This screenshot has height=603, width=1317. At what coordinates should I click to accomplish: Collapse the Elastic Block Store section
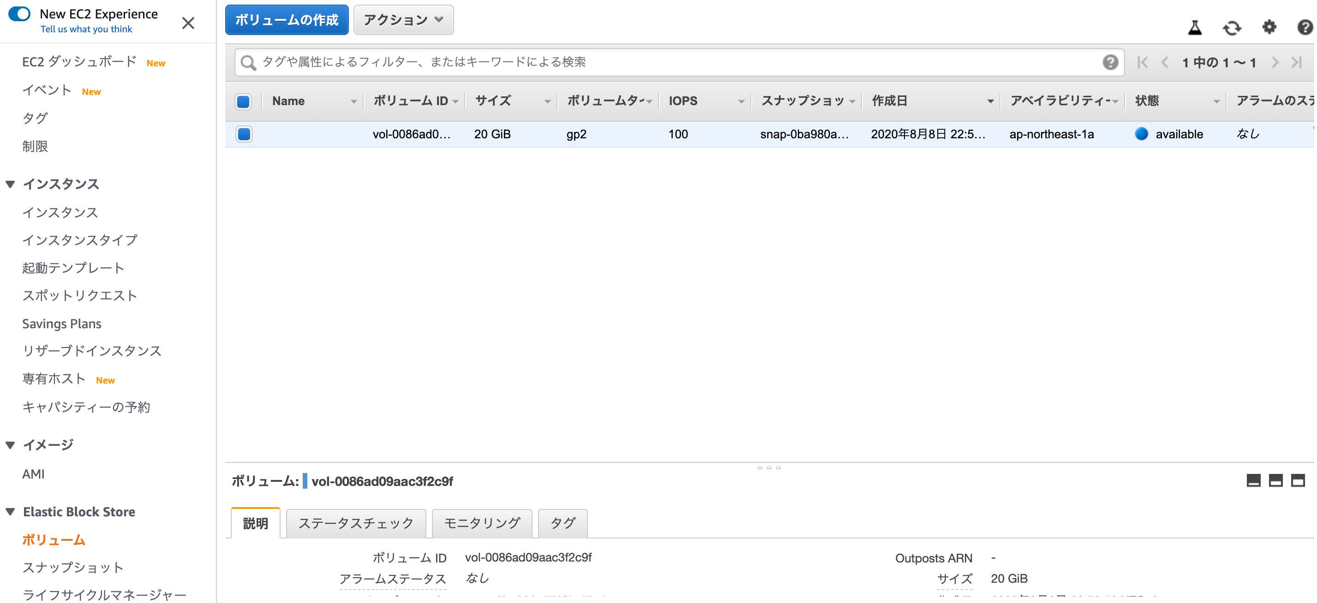coord(10,512)
